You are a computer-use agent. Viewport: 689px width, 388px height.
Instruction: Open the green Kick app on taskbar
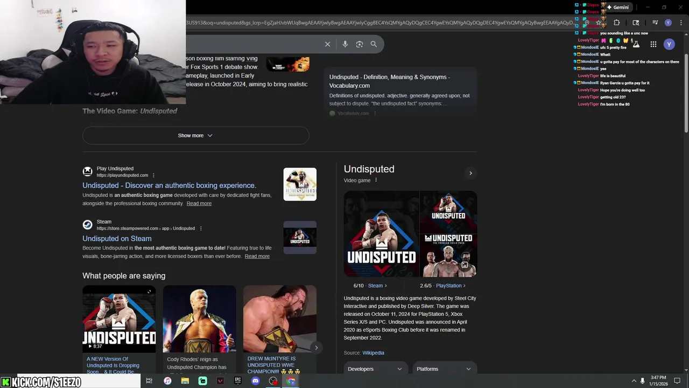point(203,381)
